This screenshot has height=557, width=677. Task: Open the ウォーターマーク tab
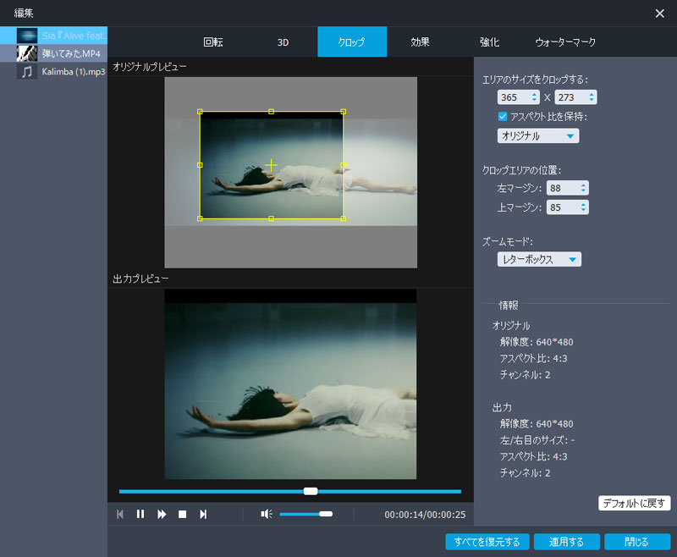click(x=565, y=41)
